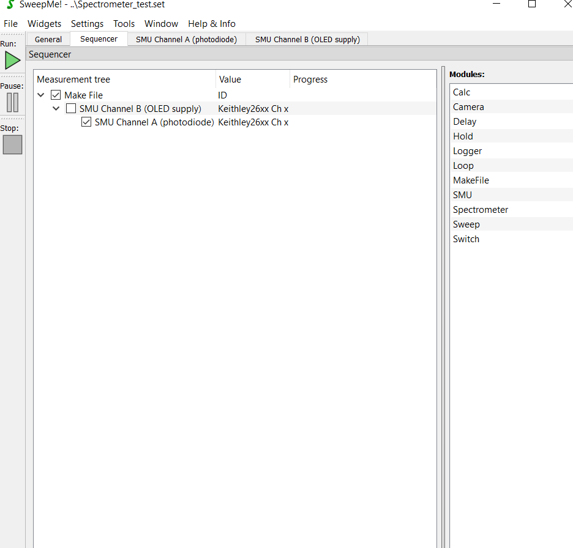Select the Switch module
This screenshot has width=573, height=548.
coord(512,239)
